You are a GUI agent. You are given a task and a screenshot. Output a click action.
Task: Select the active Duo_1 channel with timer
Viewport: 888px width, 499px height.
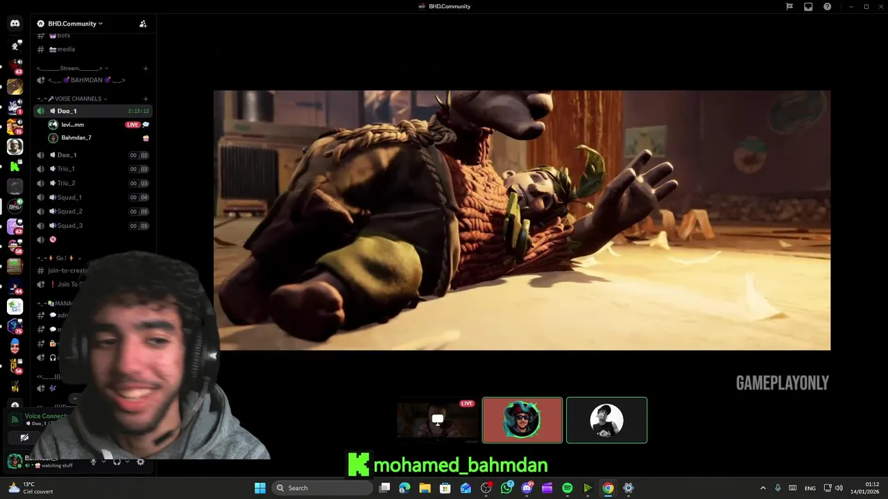92,111
